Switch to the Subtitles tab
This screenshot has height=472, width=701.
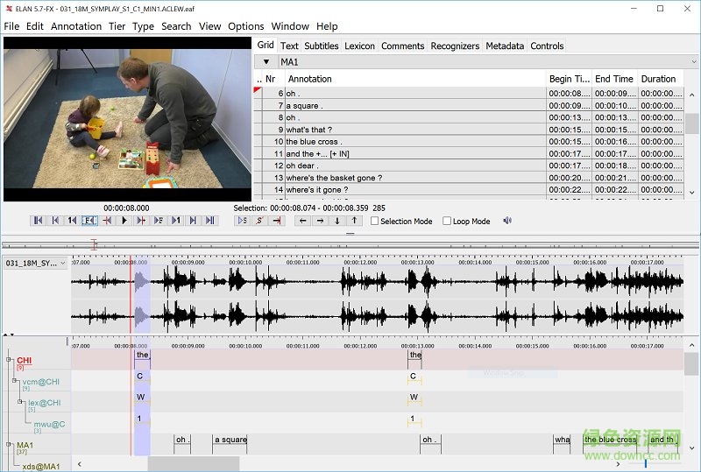point(321,46)
